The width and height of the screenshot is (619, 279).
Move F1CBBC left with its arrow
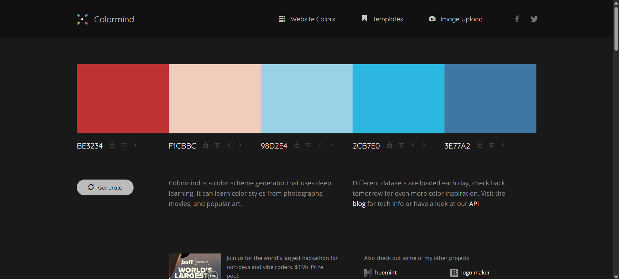(229, 145)
